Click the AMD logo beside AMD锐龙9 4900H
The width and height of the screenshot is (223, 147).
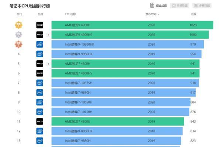coord(40,25)
